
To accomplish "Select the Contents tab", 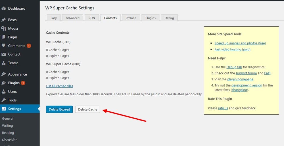I will click(110, 18).
